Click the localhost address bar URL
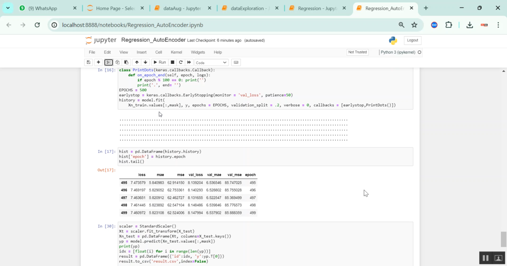Screen dimensions: 507x266 [x=132, y=25]
